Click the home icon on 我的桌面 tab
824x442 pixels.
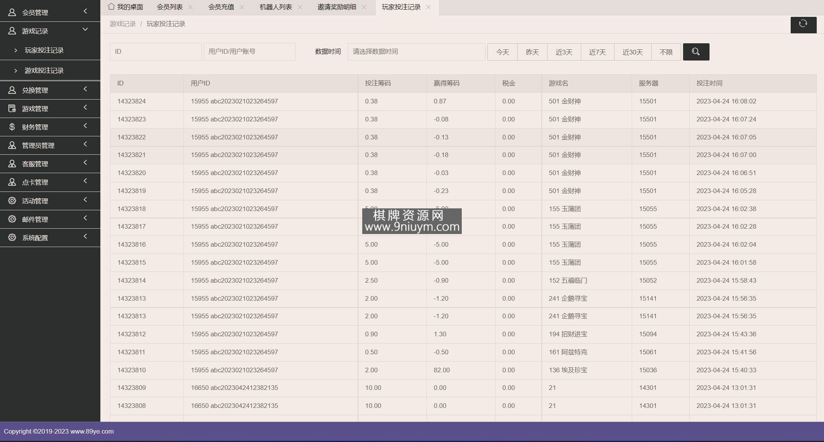[x=111, y=7]
